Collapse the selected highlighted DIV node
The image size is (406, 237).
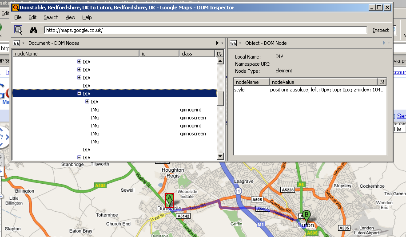(79, 94)
